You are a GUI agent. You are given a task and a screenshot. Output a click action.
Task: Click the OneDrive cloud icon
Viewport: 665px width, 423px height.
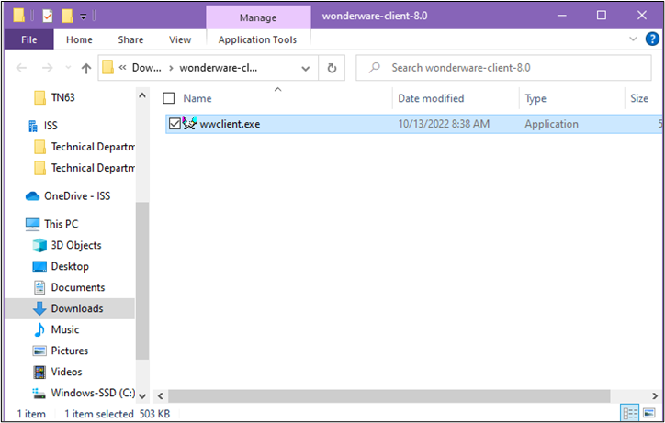tap(33, 195)
